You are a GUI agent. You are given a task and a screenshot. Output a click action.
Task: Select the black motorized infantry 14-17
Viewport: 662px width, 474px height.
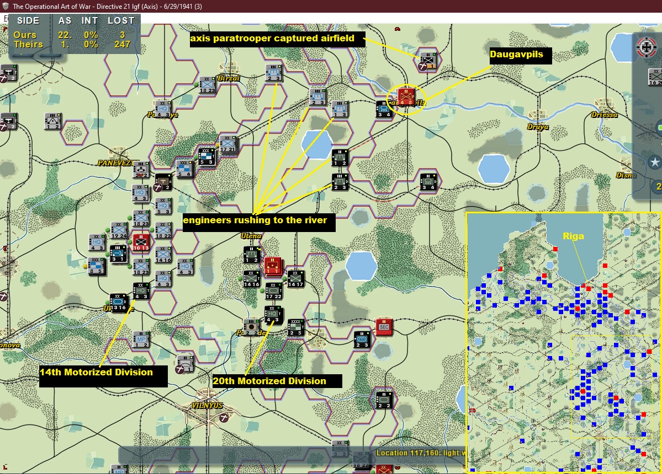pyautogui.click(x=295, y=279)
